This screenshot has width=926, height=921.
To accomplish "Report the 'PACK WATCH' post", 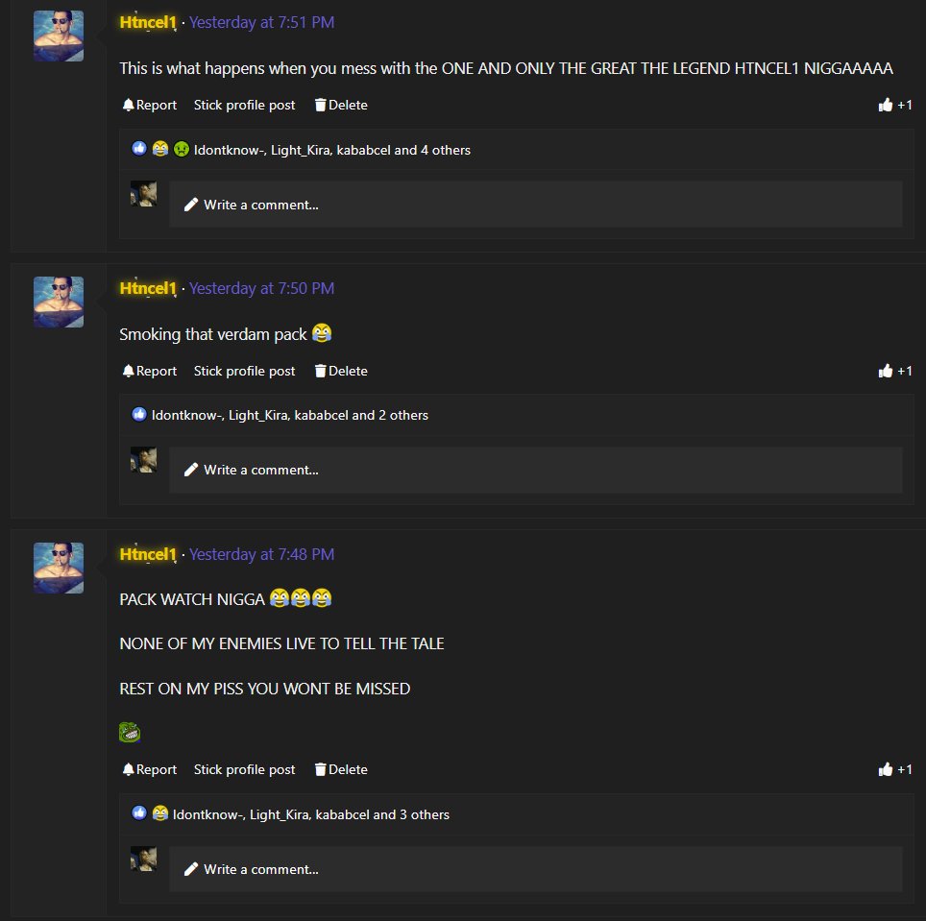I will point(150,769).
